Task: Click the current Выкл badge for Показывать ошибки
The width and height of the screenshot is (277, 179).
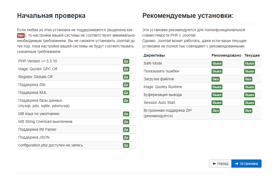Action: pos(250,71)
